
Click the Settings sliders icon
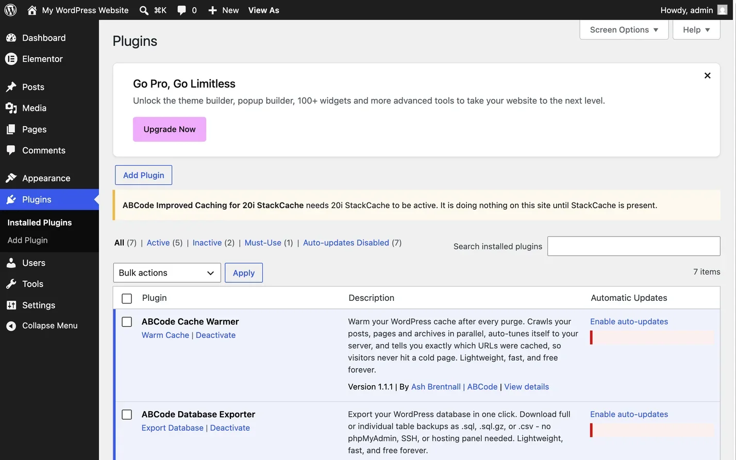[11, 305]
